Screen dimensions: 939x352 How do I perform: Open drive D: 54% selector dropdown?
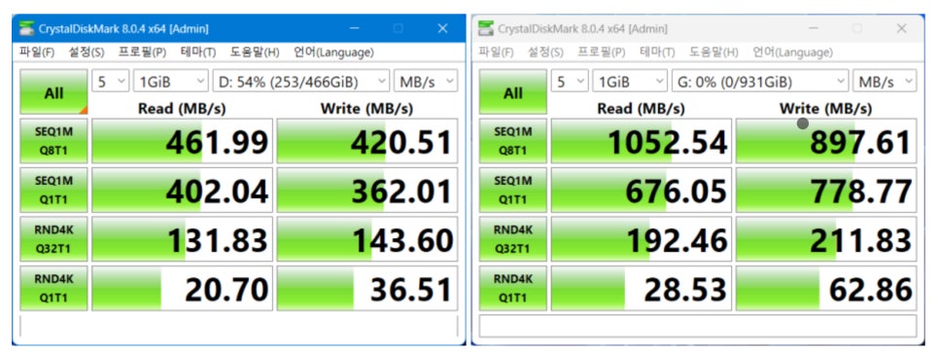click(x=301, y=82)
